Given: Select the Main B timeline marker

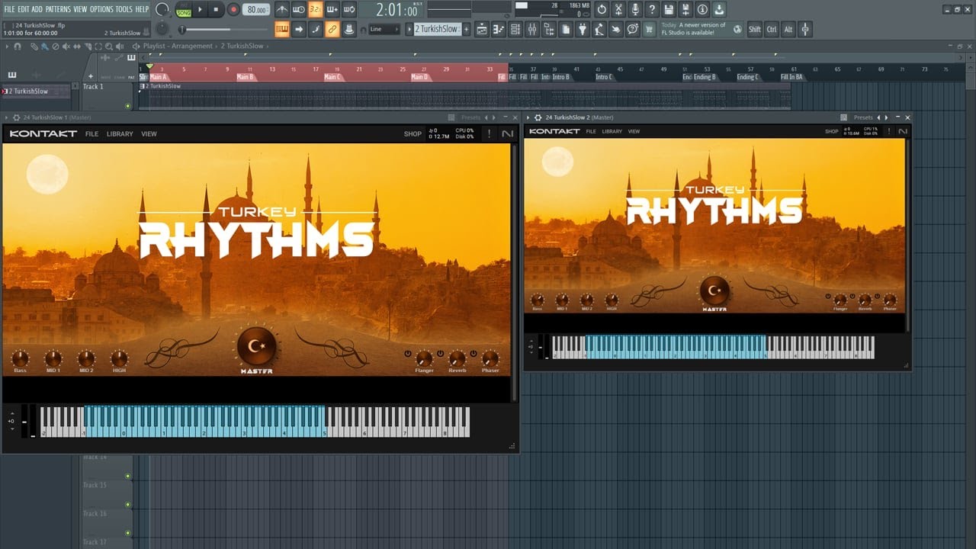Looking at the screenshot, I should 245,77.
